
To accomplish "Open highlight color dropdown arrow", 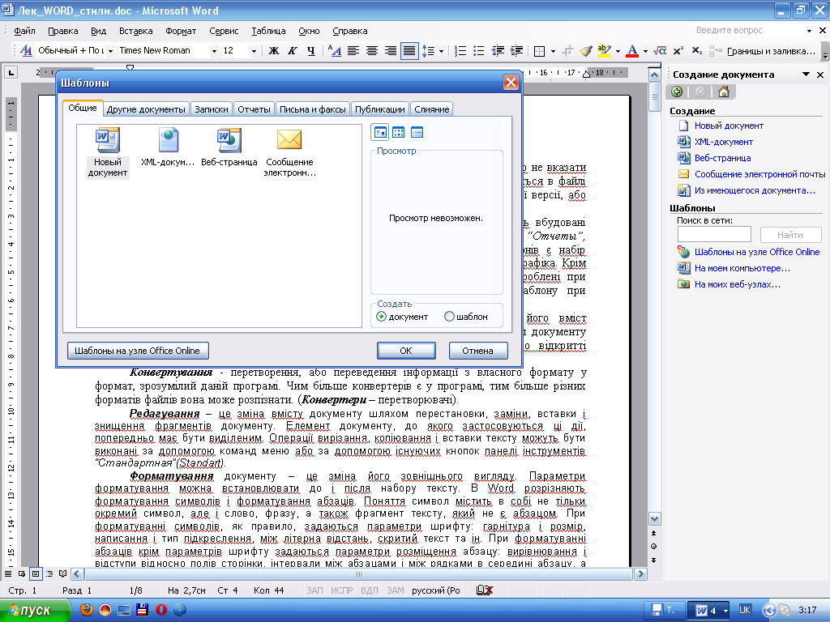I will 618,51.
